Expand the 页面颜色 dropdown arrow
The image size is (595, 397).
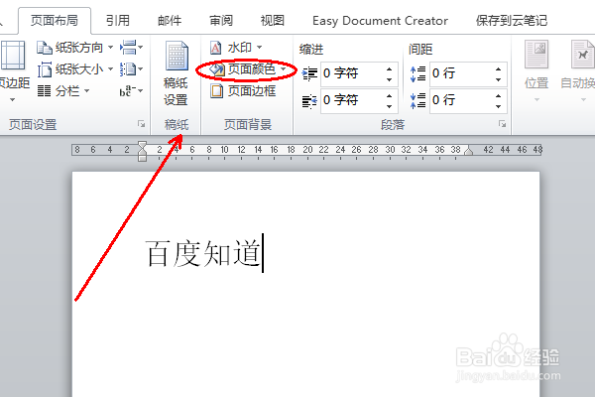point(283,69)
